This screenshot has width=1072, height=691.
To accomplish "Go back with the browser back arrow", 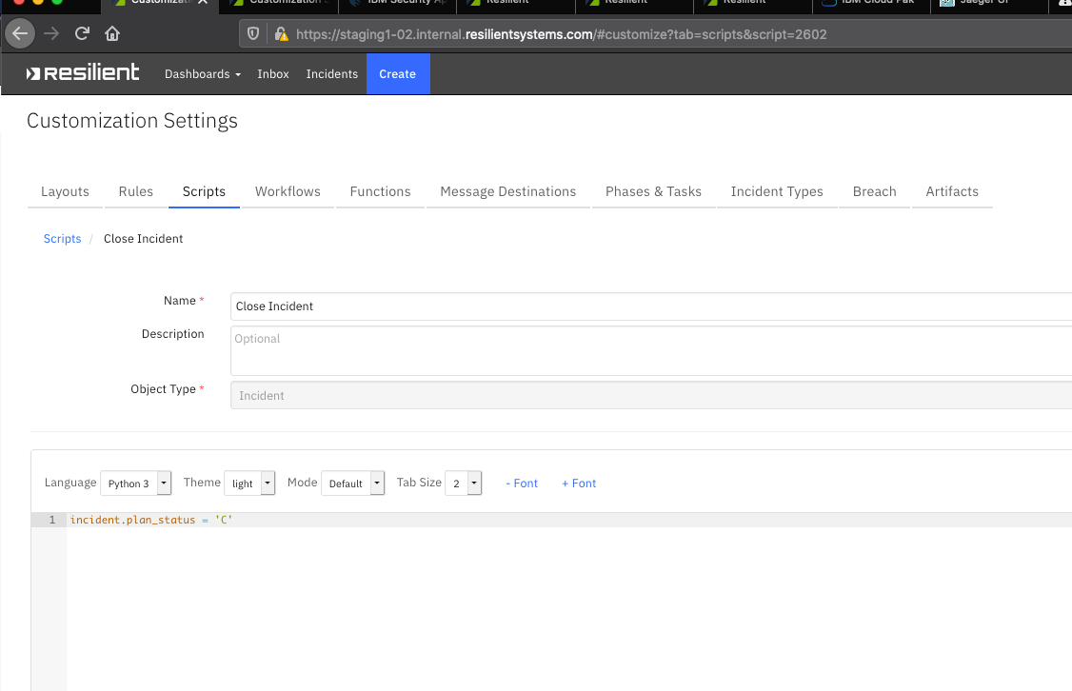I will (20, 33).
